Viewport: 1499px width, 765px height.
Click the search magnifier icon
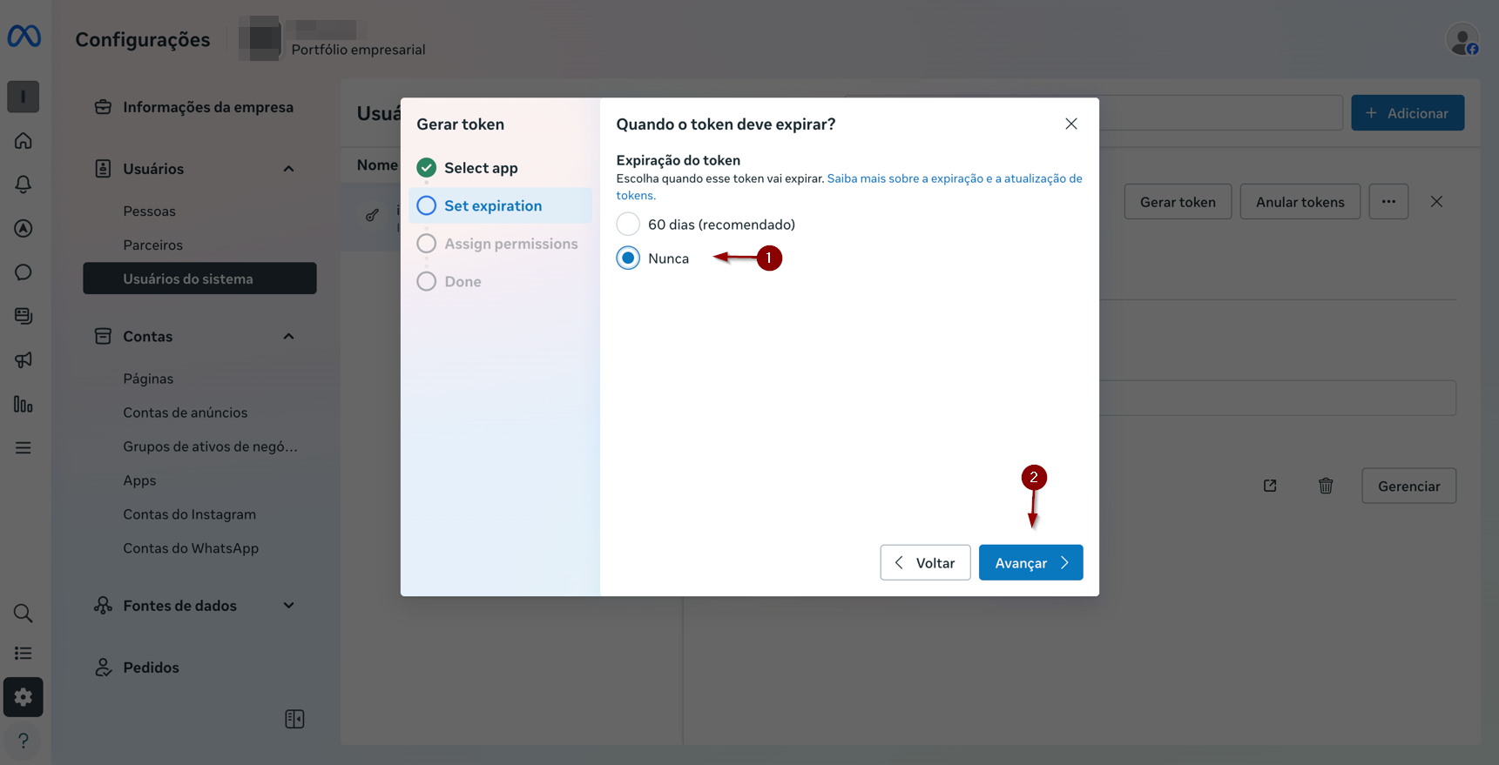(x=24, y=614)
